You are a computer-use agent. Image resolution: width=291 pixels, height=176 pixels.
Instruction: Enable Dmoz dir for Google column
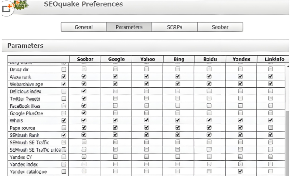115,69
